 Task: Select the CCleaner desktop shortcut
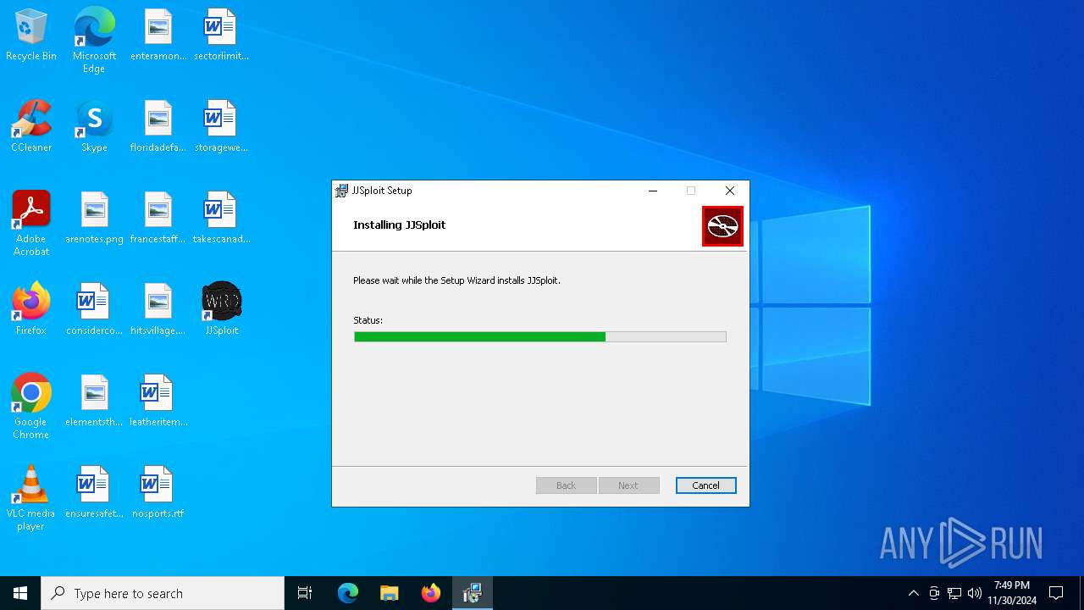[x=31, y=126]
